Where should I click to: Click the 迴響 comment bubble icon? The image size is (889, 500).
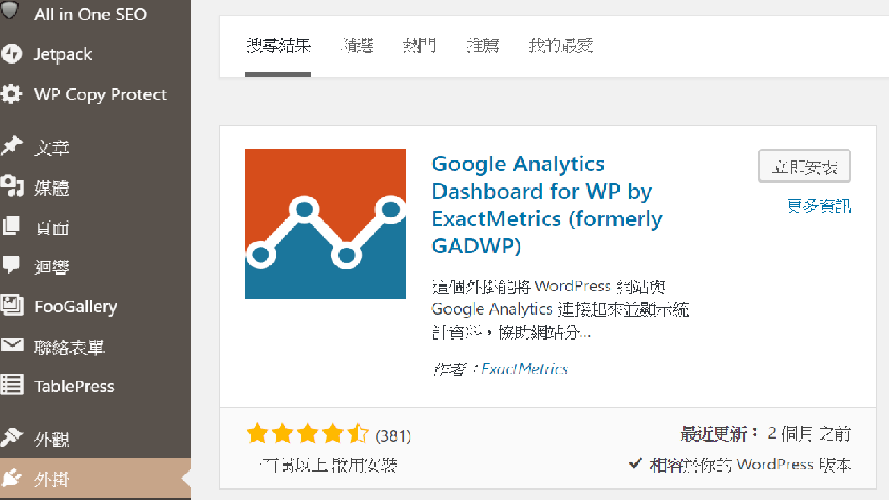(x=11, y=266)
